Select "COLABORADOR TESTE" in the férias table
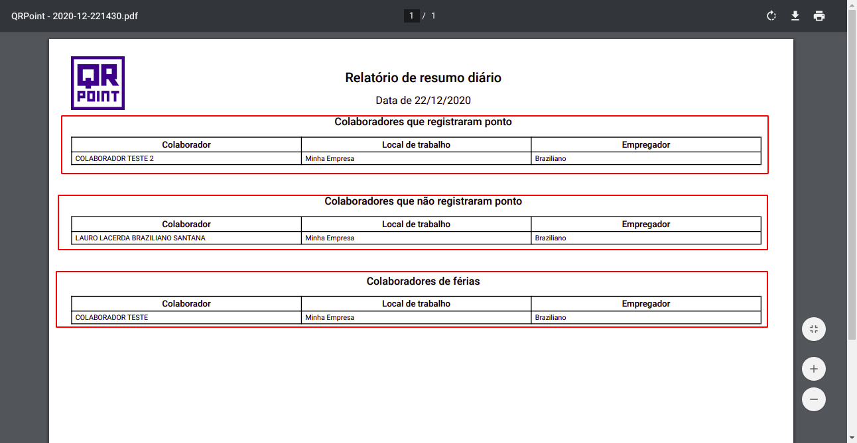The image size is (857, 443). [x=112, y=317]
